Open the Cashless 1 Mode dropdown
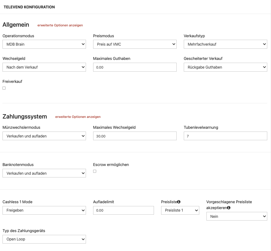 coord(44,211)
